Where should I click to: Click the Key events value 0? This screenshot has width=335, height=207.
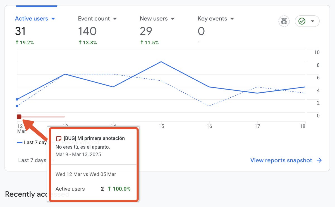tap(201, 31)
